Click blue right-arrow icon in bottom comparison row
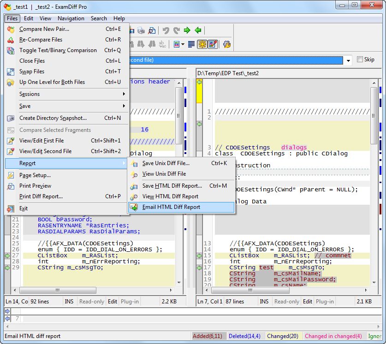The width and height of the screenshot is (386, 344). 7,311
